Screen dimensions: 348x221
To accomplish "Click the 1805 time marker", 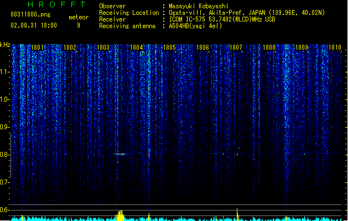I will click(169, 48).
